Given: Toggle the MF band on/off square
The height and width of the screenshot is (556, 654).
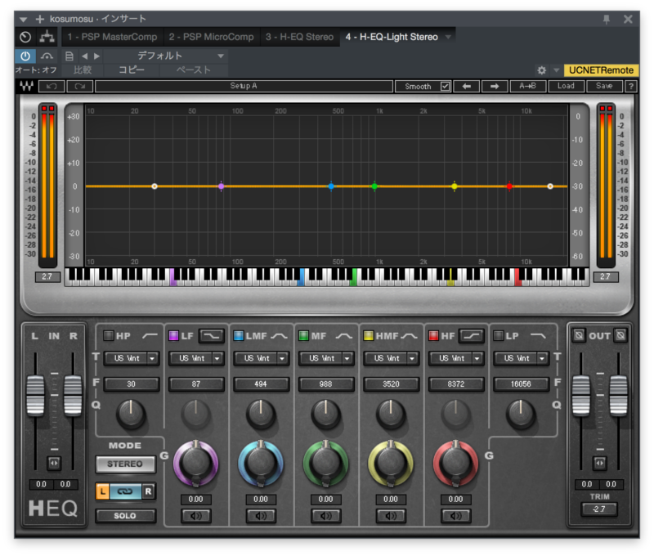Looking at the screenshot, I should coord(303,335).
